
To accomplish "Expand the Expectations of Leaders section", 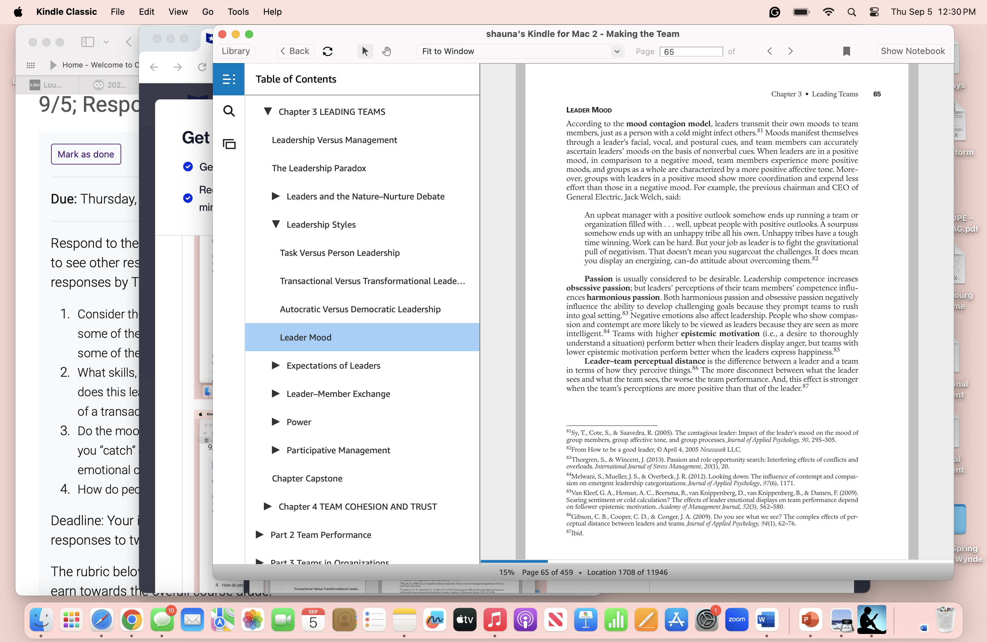I will pos(276,365).
